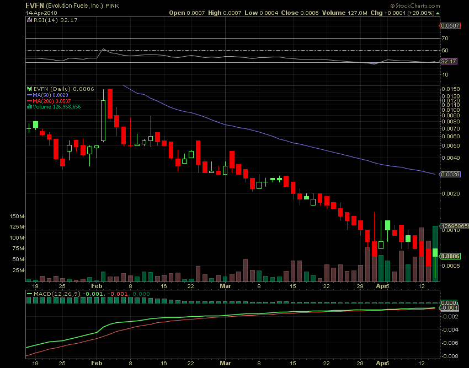Screen dimensions: 469x368
Task: Click the PINK exchange label
Action: [112, 6]
